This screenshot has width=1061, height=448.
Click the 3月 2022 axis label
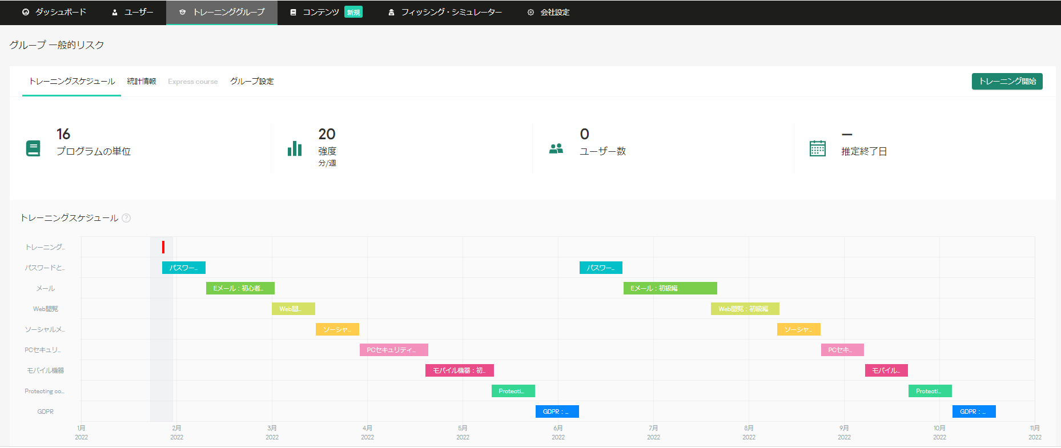(272, 433)
